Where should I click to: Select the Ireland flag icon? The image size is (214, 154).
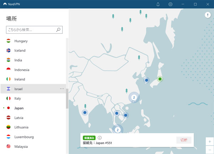coord(9,79)
